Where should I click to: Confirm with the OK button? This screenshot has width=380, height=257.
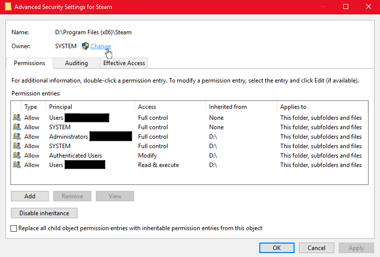pos(277,248)
